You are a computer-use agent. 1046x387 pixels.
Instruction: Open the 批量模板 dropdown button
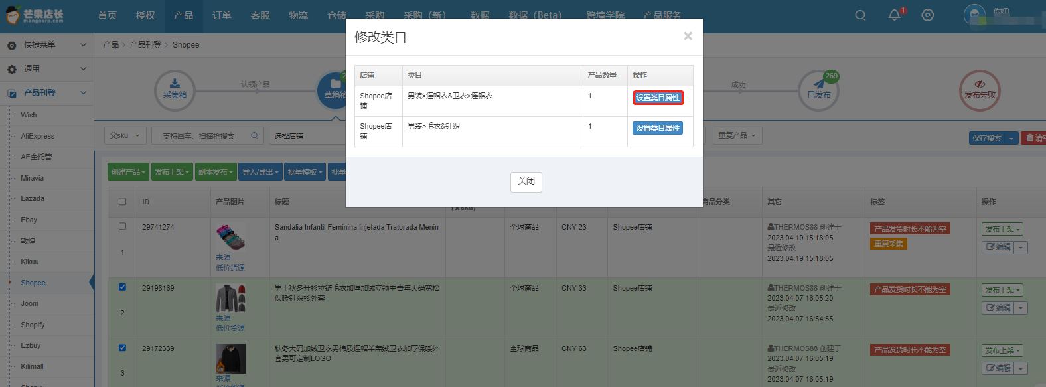(x=305, y=172)
